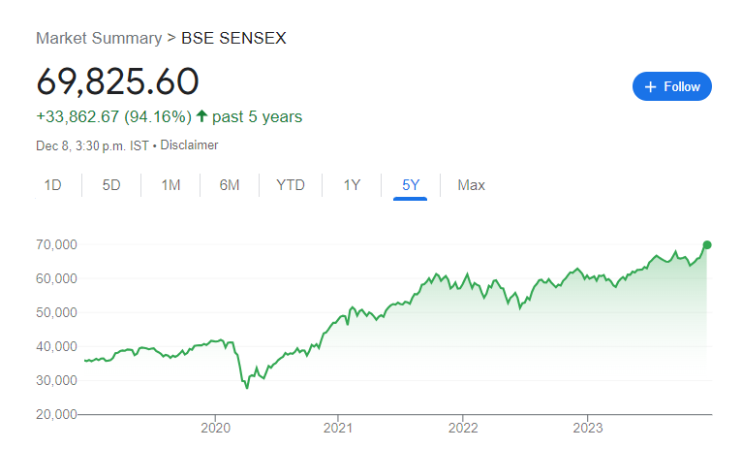
Task: Click the 69,825.60 index value
Action: click(117, 81)
